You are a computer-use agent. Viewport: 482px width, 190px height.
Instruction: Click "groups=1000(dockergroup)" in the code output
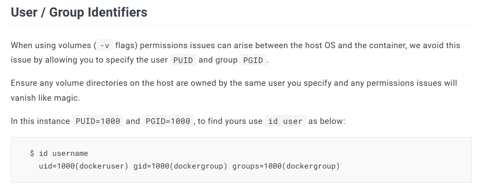[x=286, y=166]
